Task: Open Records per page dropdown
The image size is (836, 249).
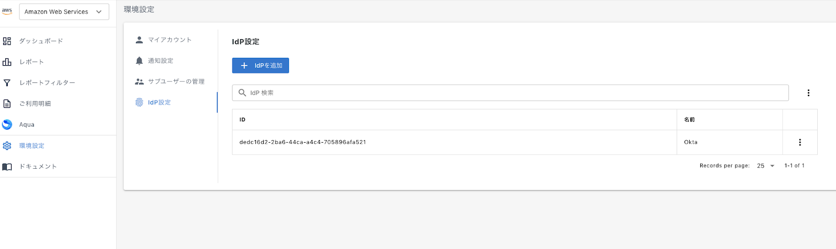Action: pos(766,166)
